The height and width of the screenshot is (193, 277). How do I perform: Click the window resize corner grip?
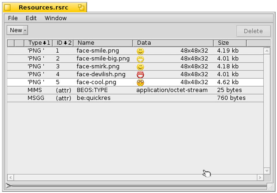pos(270,186)
